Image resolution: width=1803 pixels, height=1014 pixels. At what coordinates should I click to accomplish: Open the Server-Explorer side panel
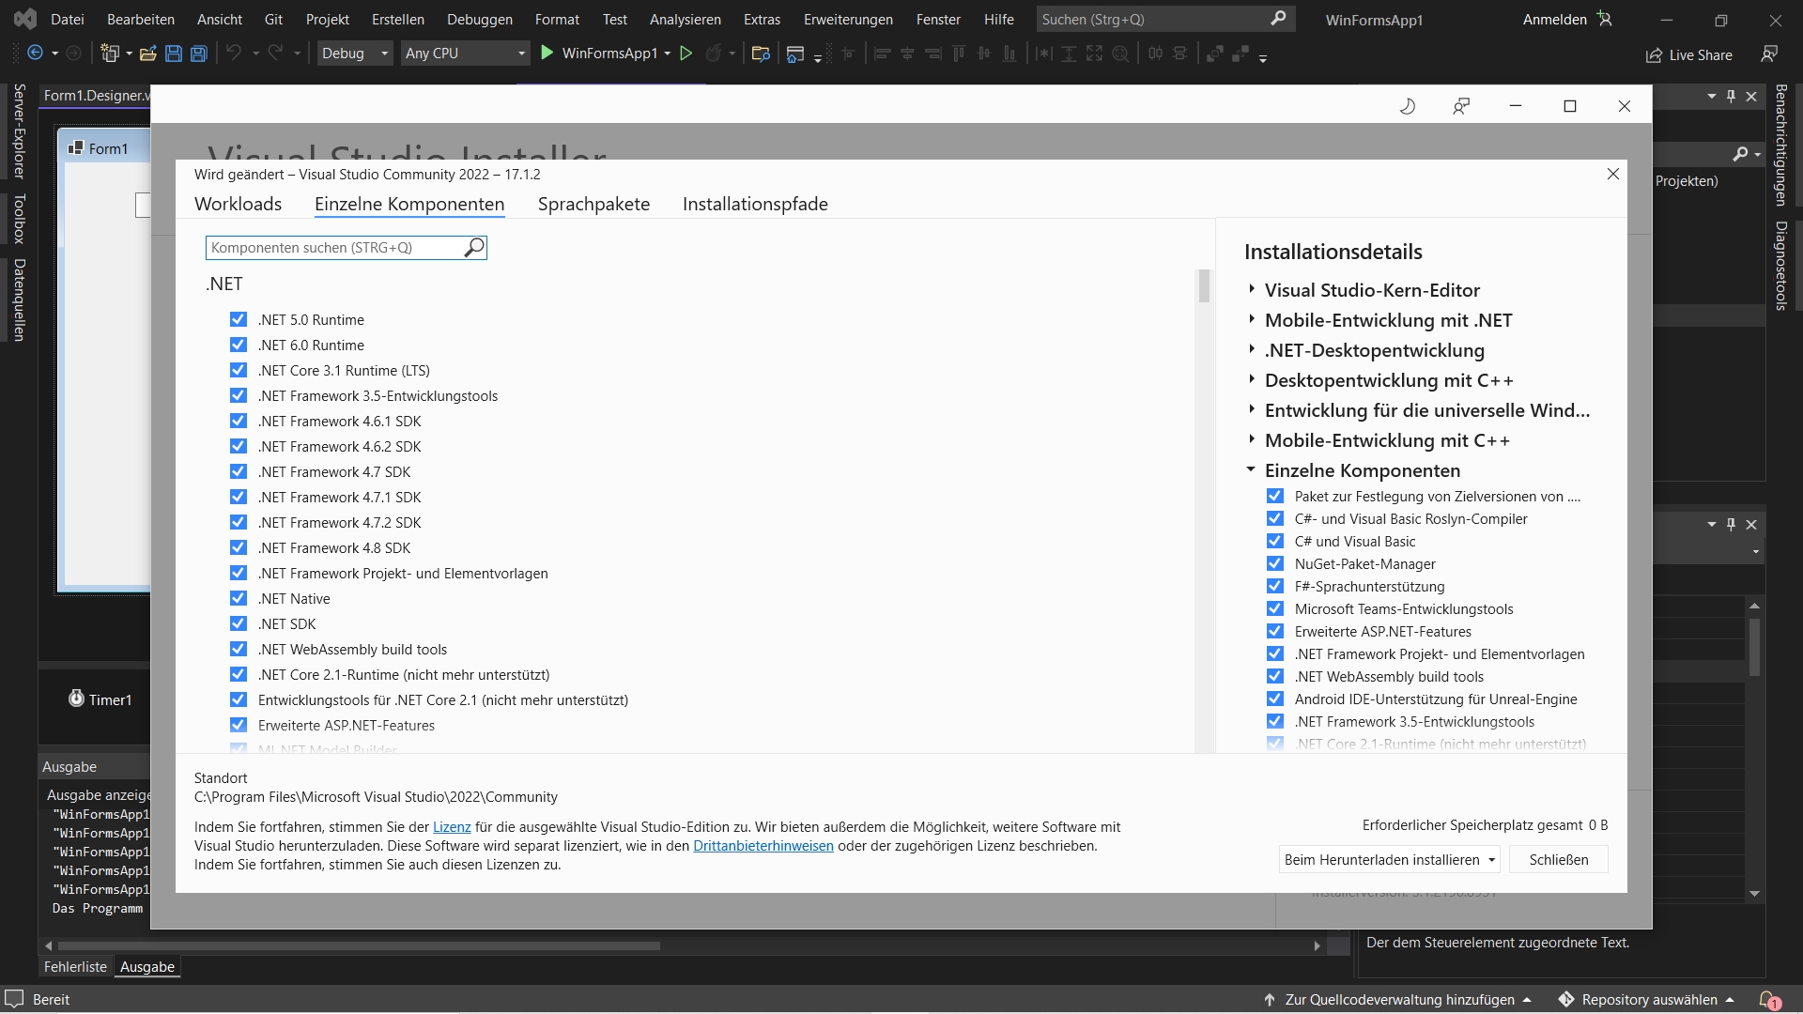point(19,131)
